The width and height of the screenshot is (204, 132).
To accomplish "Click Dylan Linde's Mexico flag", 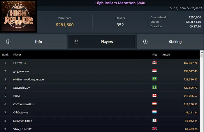I will (154, 120).
